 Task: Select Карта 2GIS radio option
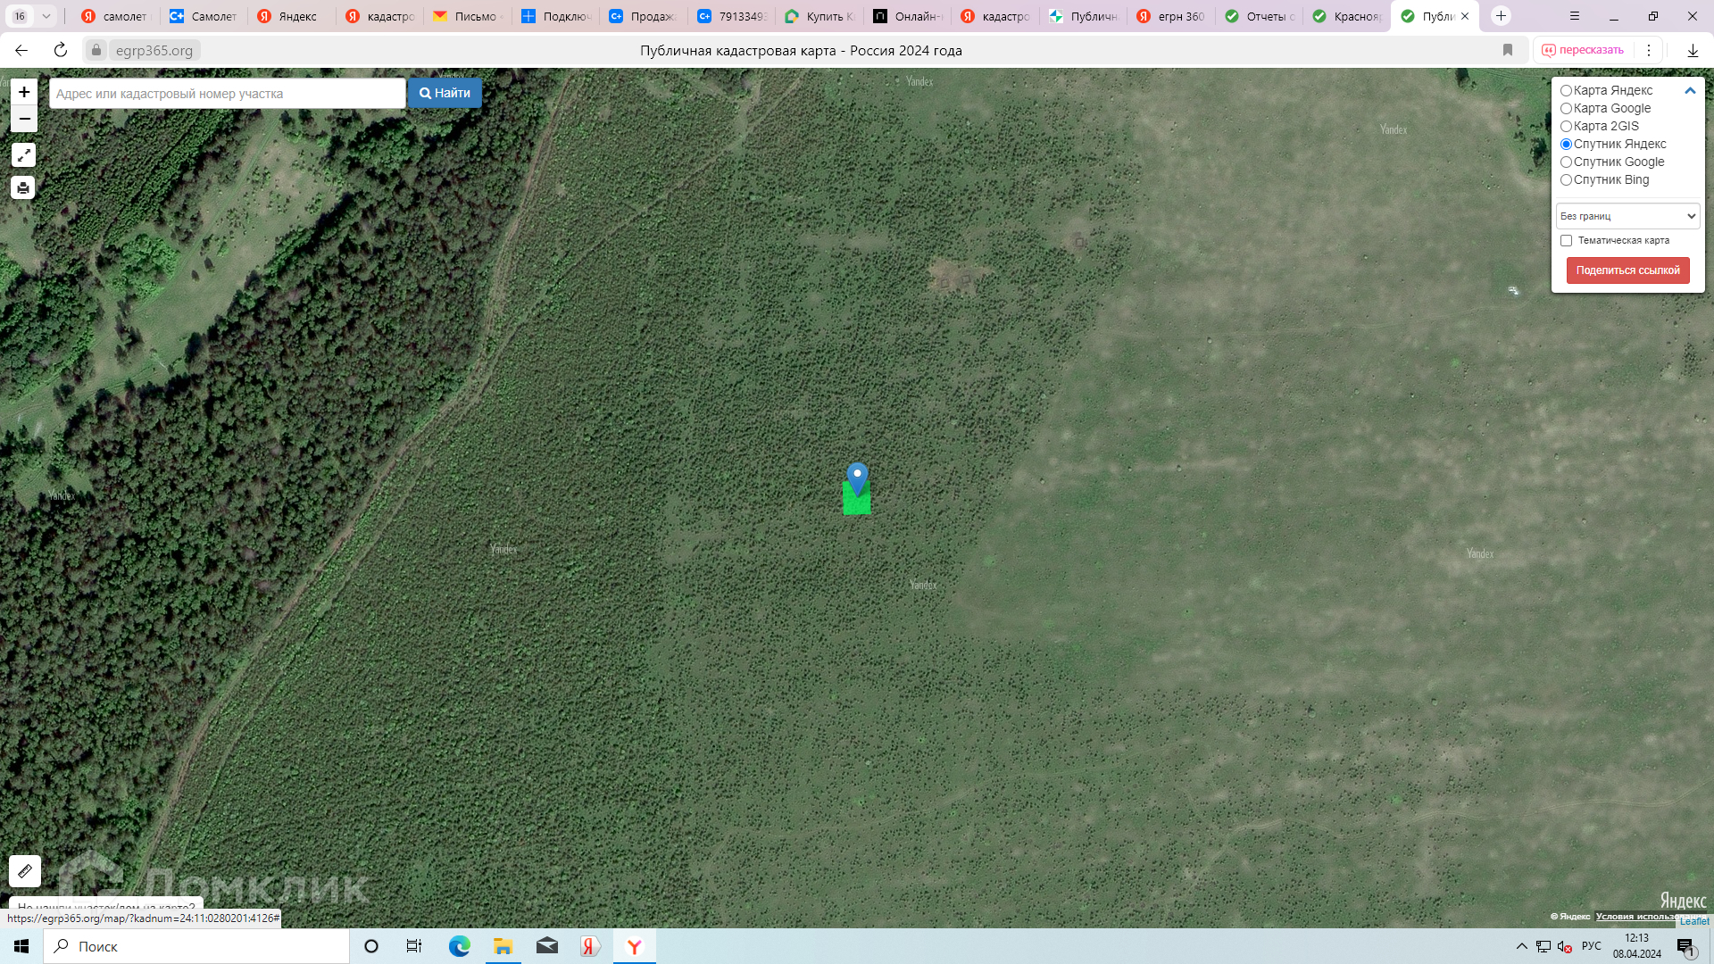tap(1566, 127)
